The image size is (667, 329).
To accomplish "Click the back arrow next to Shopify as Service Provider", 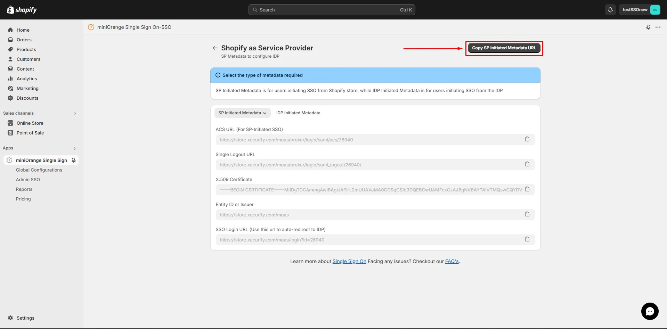I will (x=214, y=48).
